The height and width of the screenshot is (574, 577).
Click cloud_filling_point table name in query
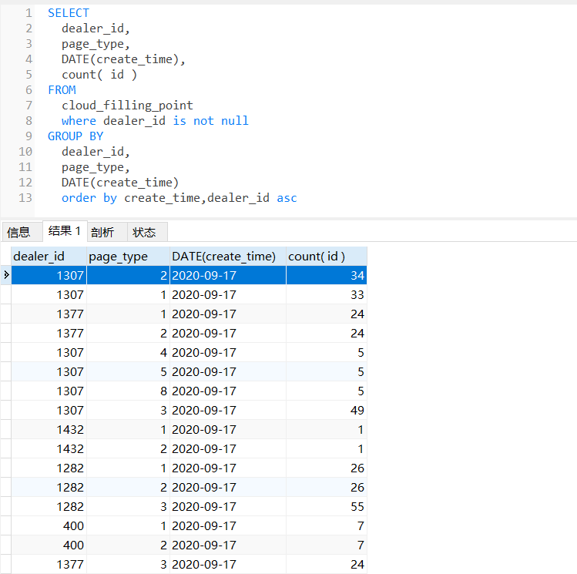pyautogui.click(x=127, y=106)
